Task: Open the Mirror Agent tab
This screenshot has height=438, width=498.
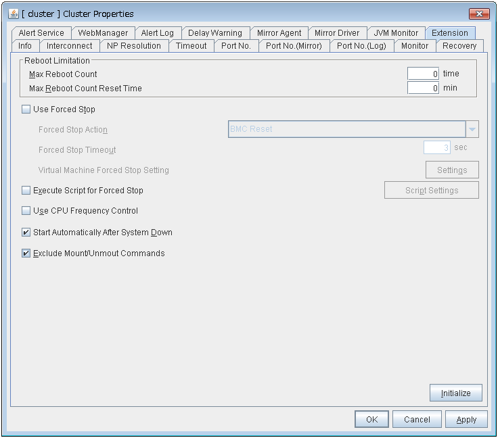Action: click(279, 33)
